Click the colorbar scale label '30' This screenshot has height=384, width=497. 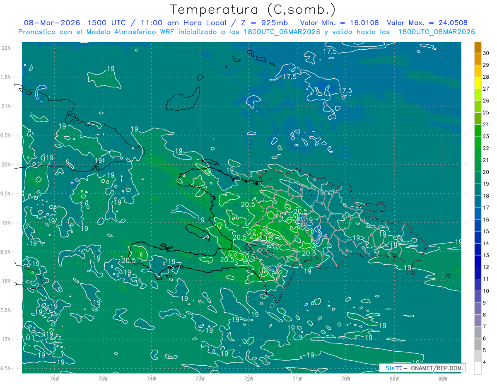pyautogui.click(x=486, y=53)
